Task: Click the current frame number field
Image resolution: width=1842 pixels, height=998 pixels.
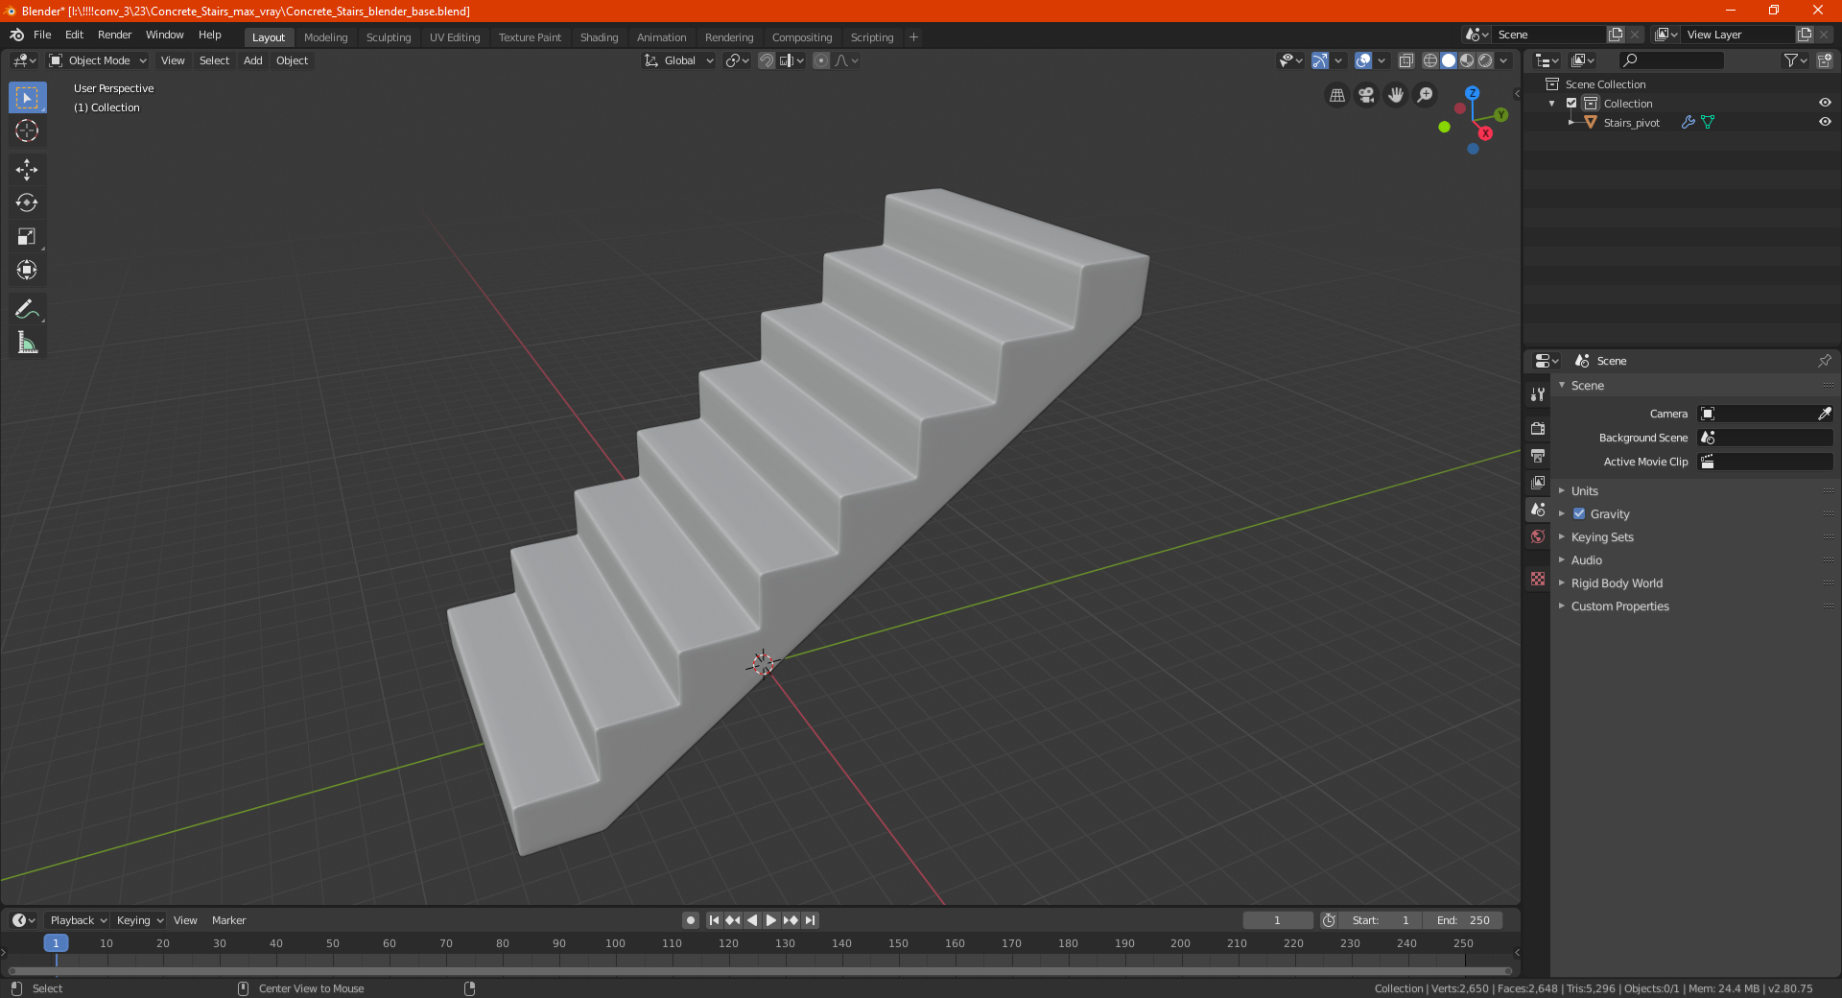Action: (1277, 920)
